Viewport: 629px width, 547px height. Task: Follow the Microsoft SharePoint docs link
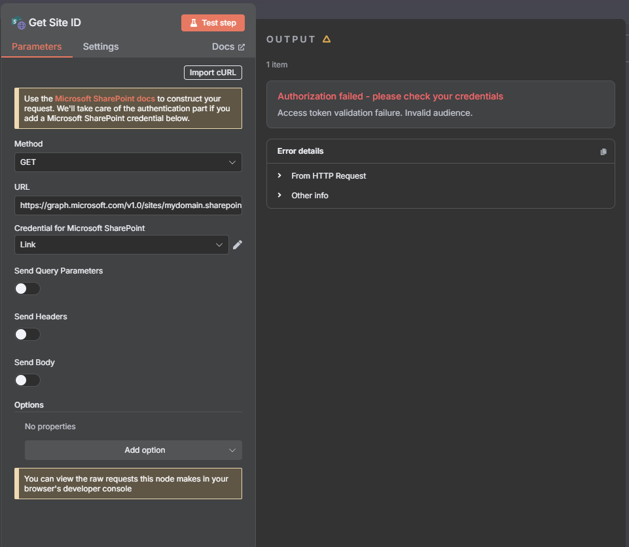point(105,99)
